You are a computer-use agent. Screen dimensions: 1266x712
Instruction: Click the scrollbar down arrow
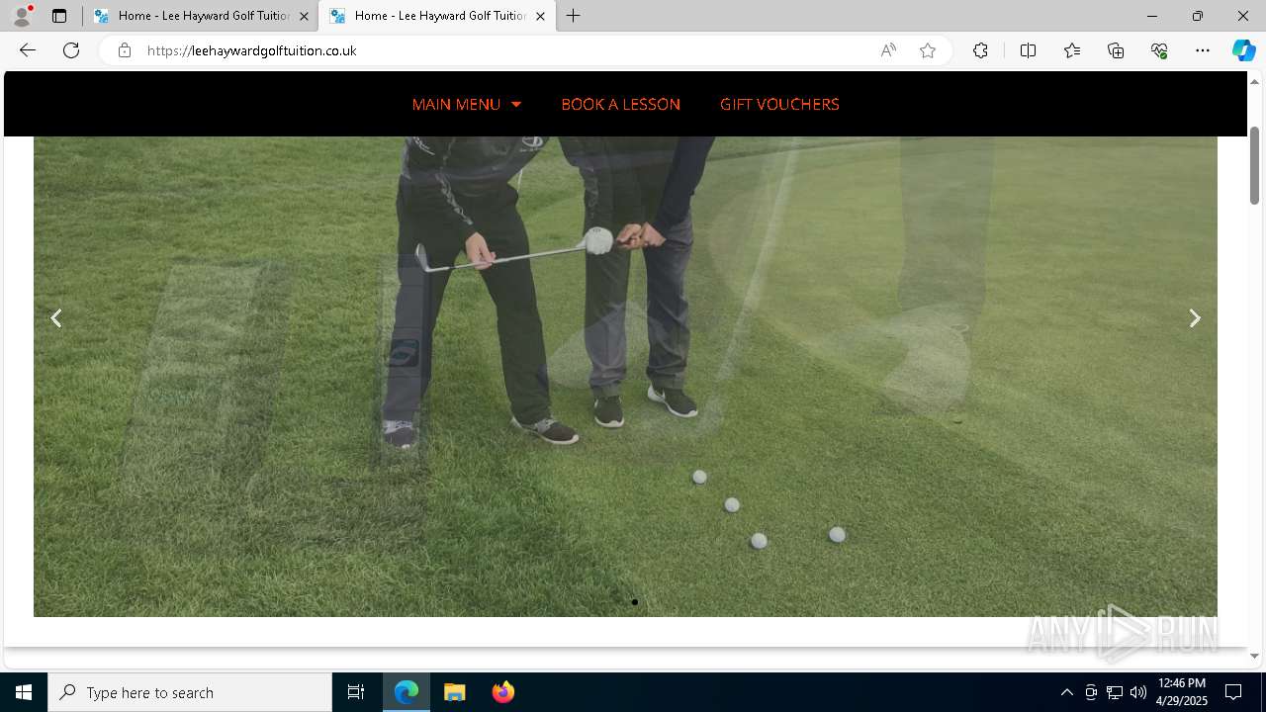1254,656
